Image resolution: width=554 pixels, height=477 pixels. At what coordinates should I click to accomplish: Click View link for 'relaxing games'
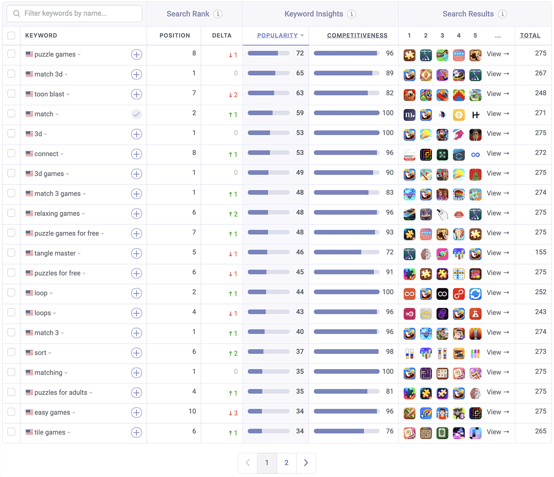point(498,213)
